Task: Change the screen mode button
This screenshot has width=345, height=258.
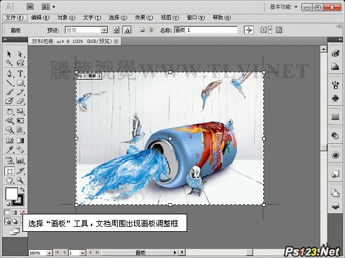Action: 14,231
